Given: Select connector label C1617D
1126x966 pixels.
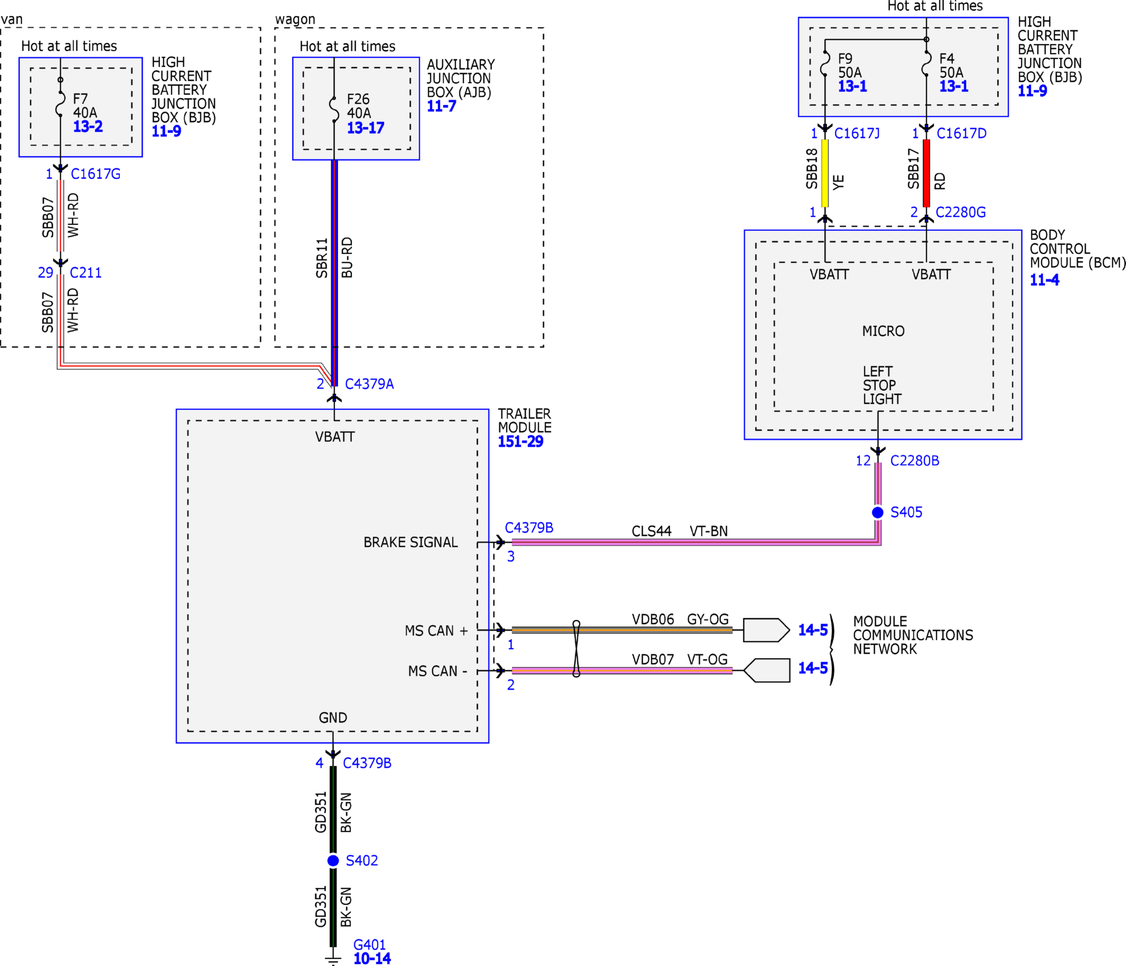Looking at the screenshot, I should (x=962, y=133).
